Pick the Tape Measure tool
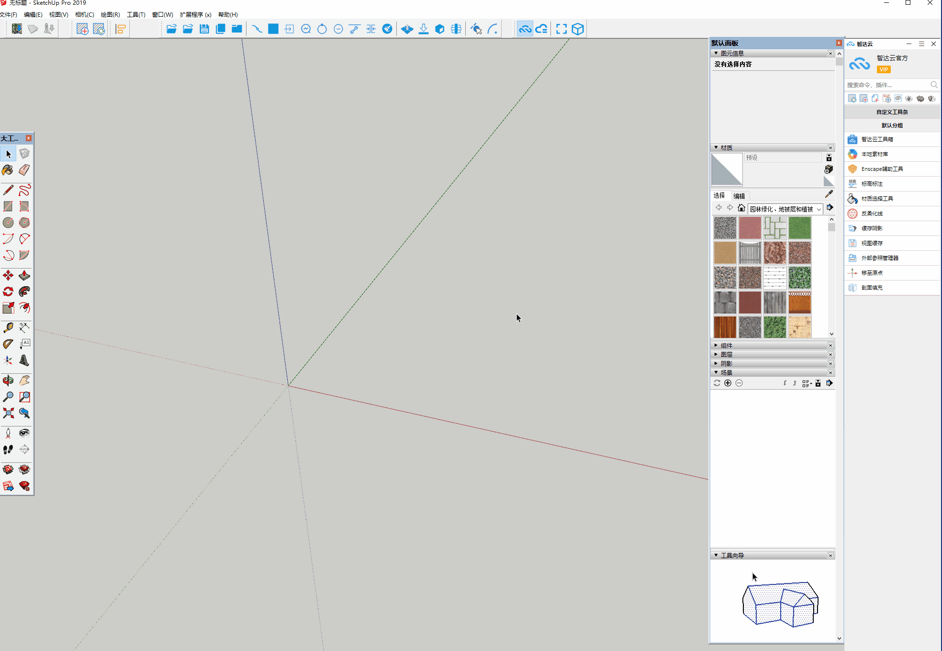The height and width of the screenshot is (651, 942). click(x=8, y=328)
